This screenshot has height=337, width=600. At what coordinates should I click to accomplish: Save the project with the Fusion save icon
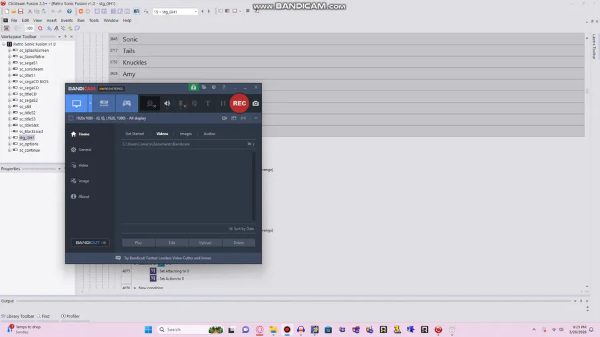coord(21,11)
